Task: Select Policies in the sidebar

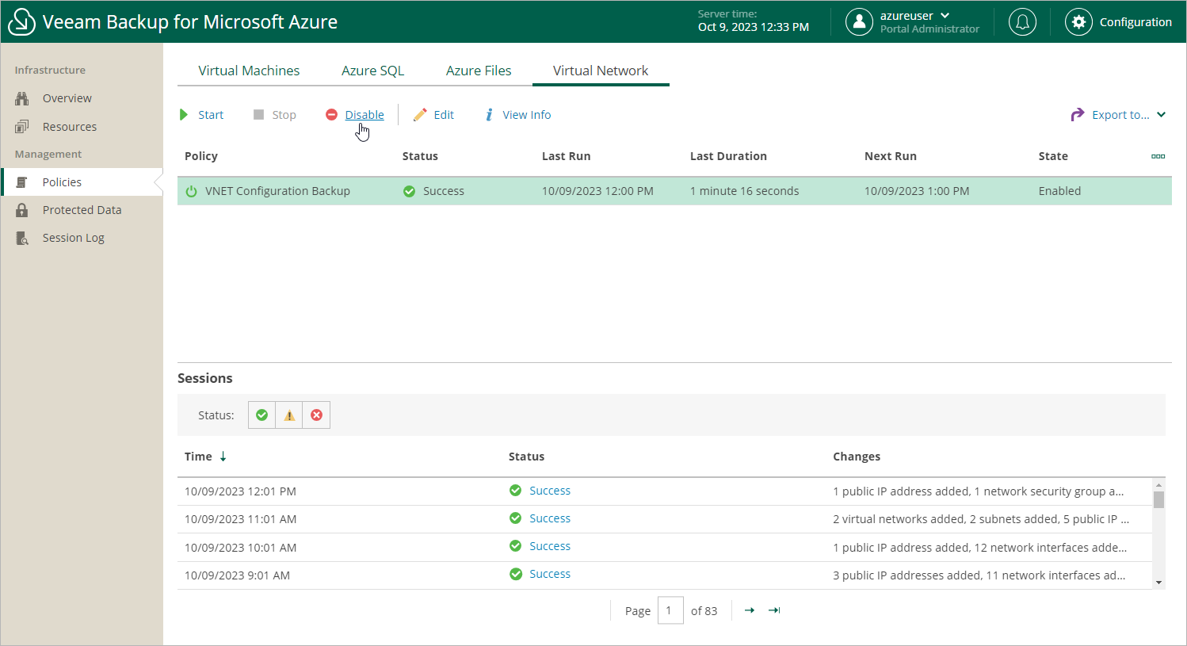Action: tap(62, 182)
